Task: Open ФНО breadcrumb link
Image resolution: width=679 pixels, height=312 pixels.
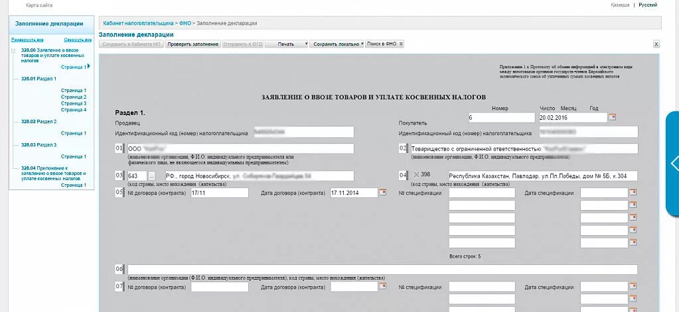Action: (185, 23)
